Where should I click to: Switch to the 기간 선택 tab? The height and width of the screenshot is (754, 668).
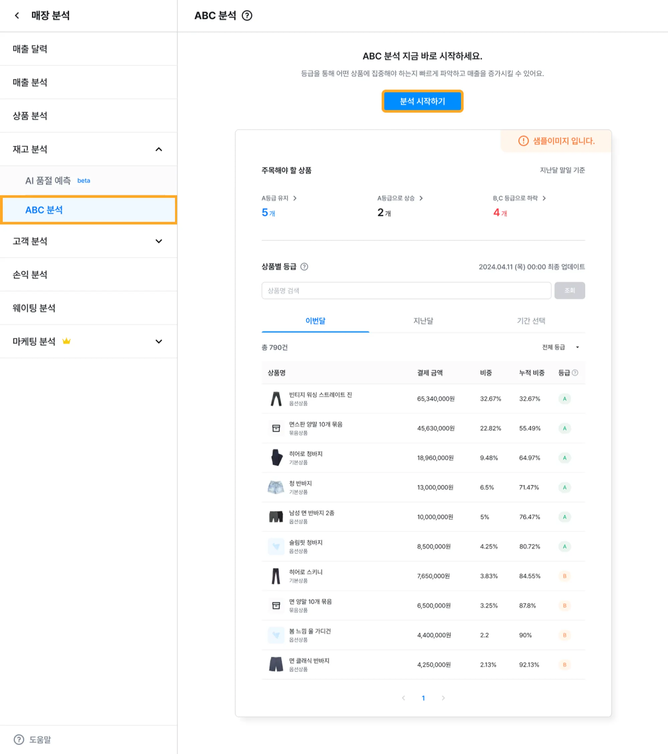[x=531, y=321]
